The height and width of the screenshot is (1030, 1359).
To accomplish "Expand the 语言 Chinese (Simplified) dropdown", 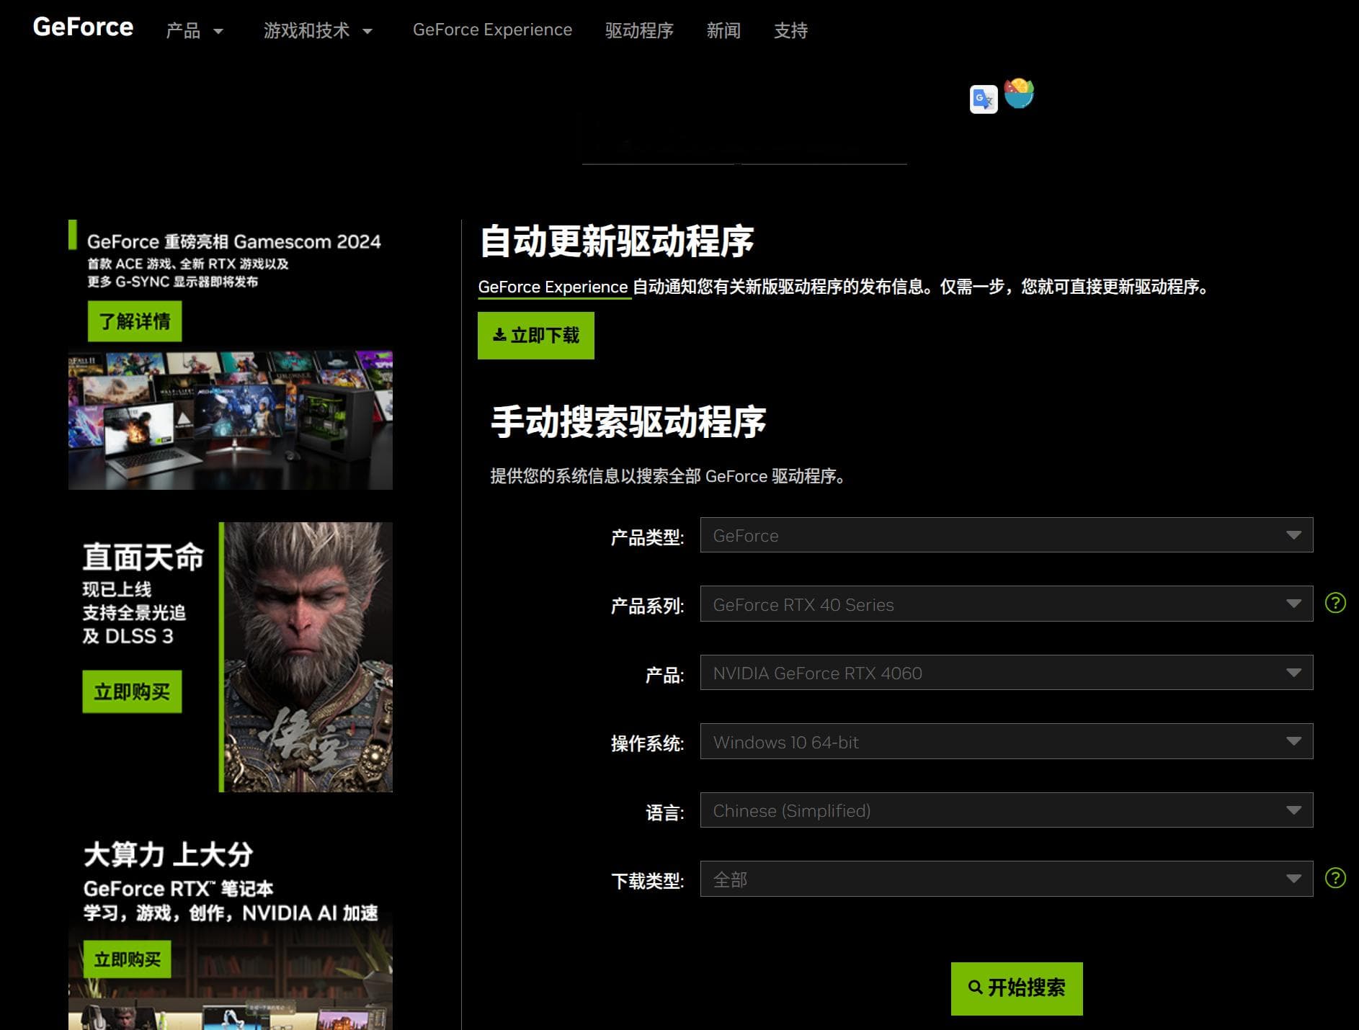I will (x=1006, y=810).
